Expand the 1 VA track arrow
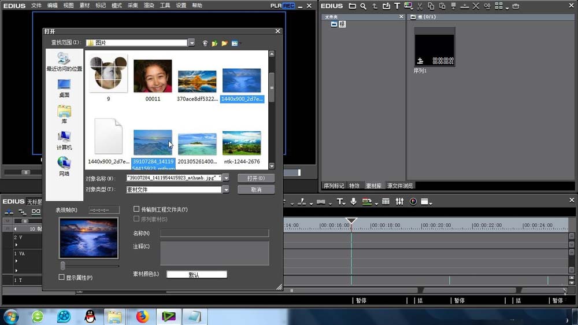 pos(16,261)
